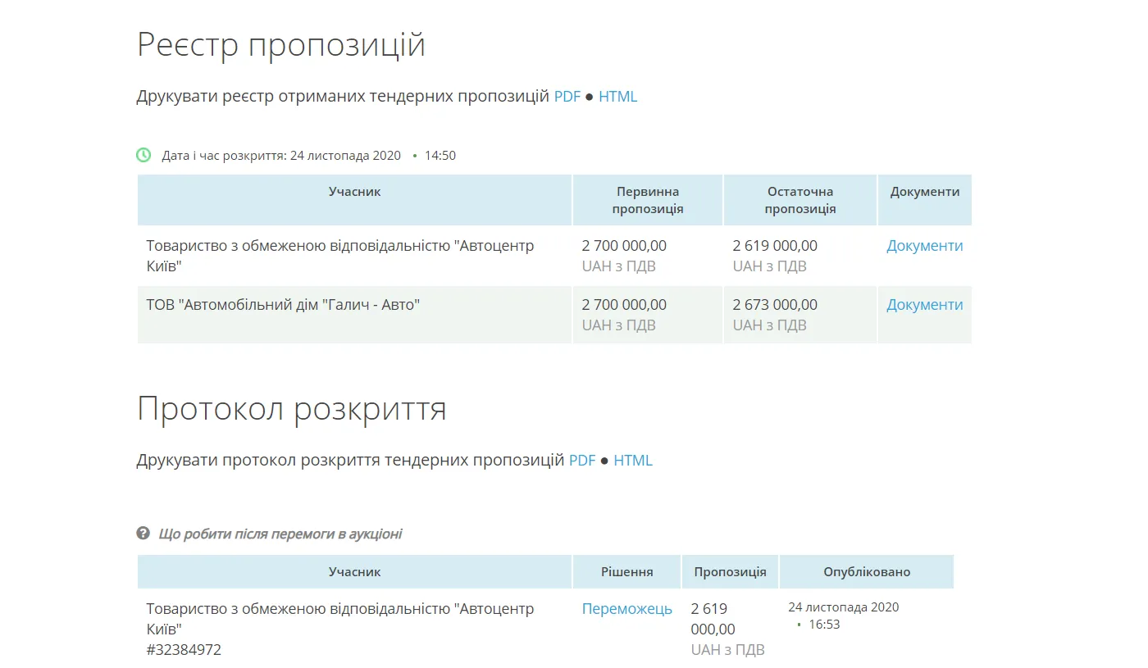1148x668 pixels.
Task: Open HTML of the proposals register
Action: tap(617, 97)
